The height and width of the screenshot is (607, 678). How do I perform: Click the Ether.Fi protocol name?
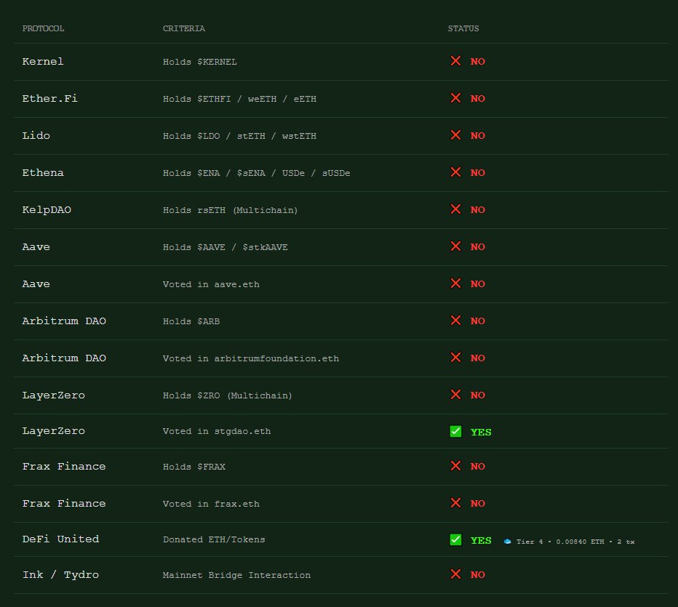pyautogui.click(x=49, y=99)
